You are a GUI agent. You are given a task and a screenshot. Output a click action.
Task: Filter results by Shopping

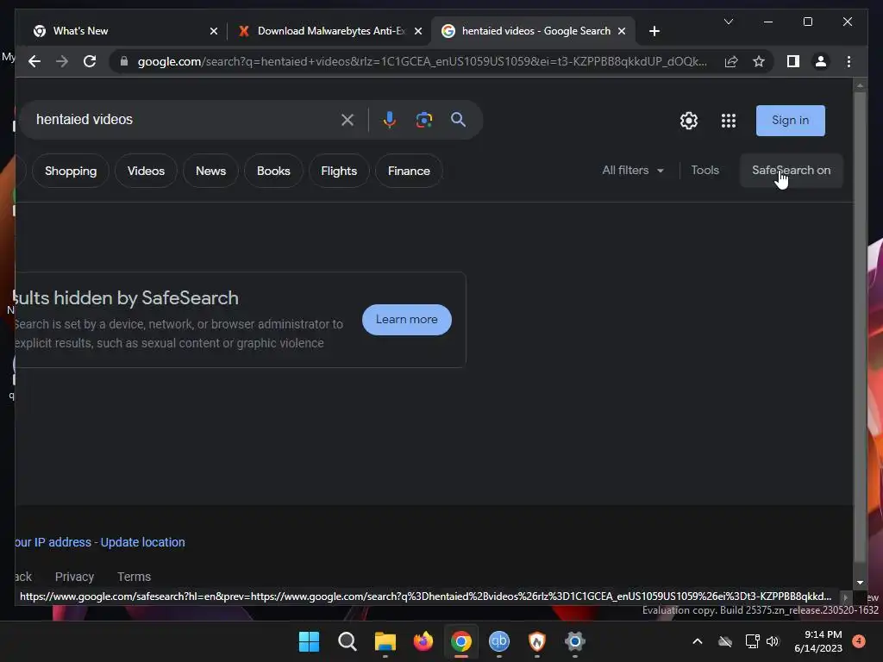[71, 171]
